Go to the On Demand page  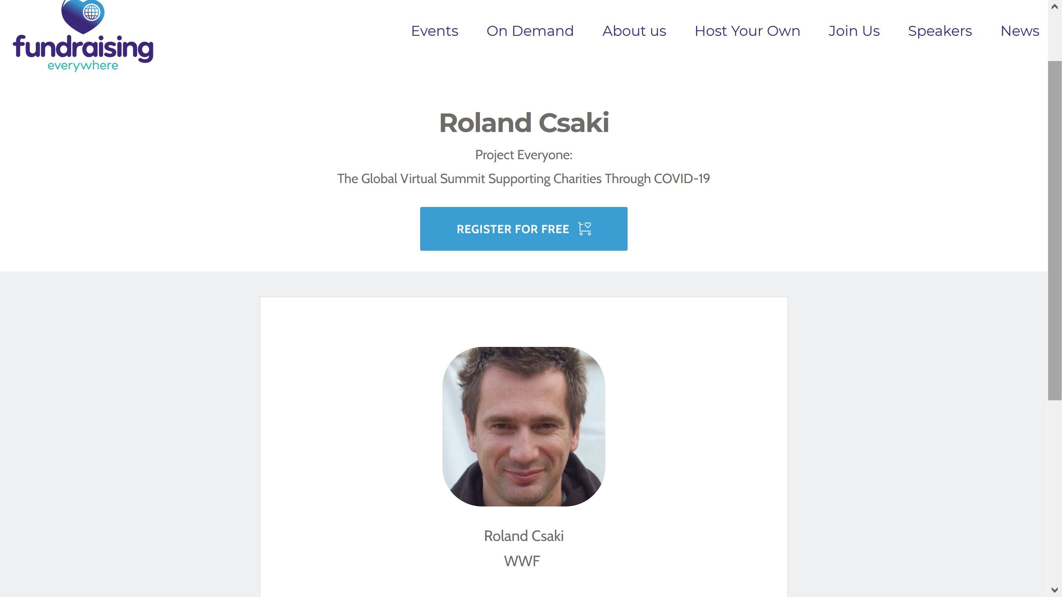pos(530,31)
